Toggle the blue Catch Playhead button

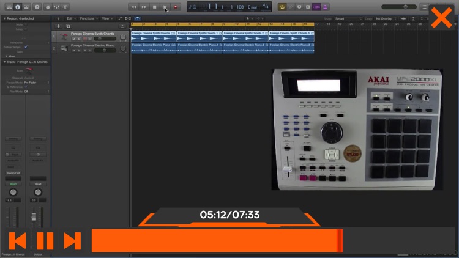(x=137, y=18)
